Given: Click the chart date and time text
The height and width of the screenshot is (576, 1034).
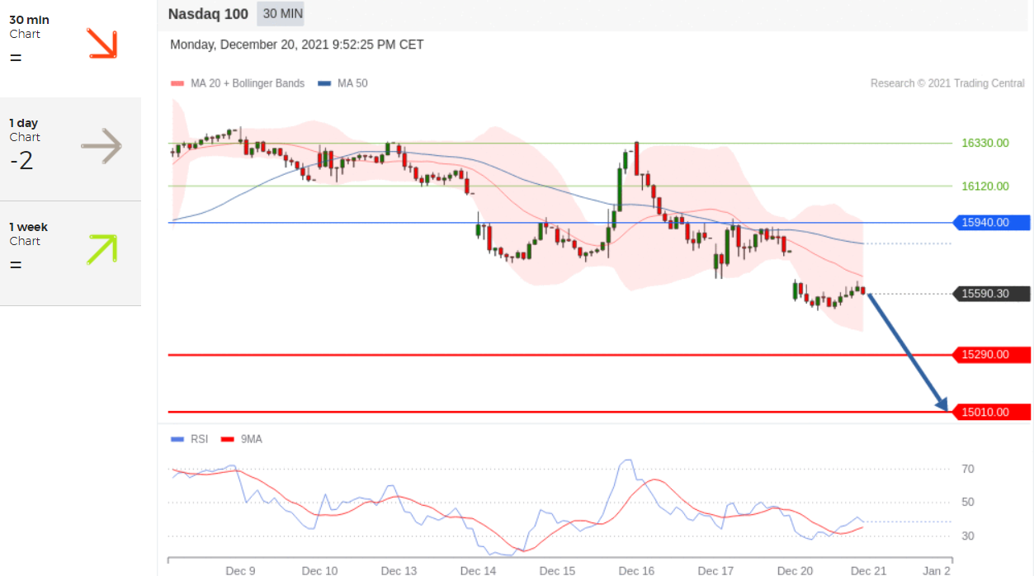Looking at the screenshot, I should pos(297,45).
